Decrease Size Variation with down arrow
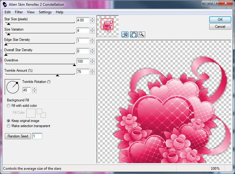235x174 pixels. coord(92,32)
